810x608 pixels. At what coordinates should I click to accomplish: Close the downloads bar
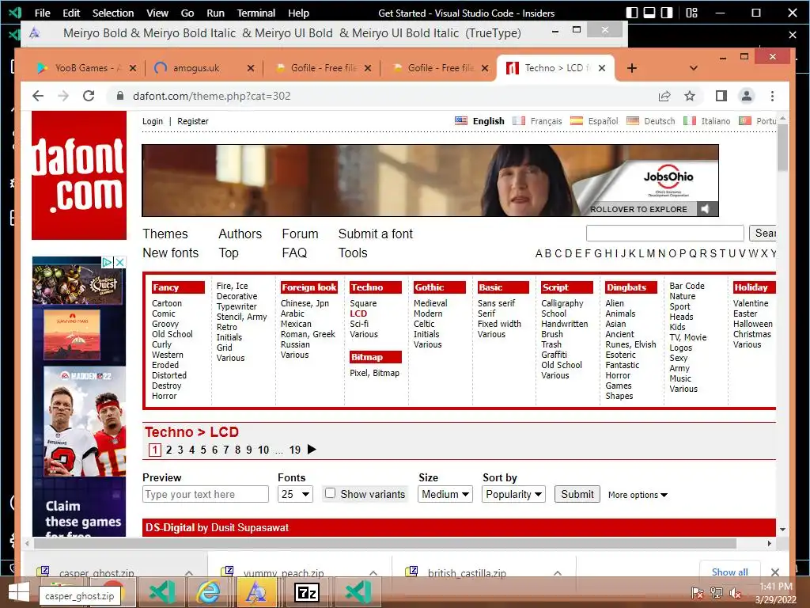775,572
